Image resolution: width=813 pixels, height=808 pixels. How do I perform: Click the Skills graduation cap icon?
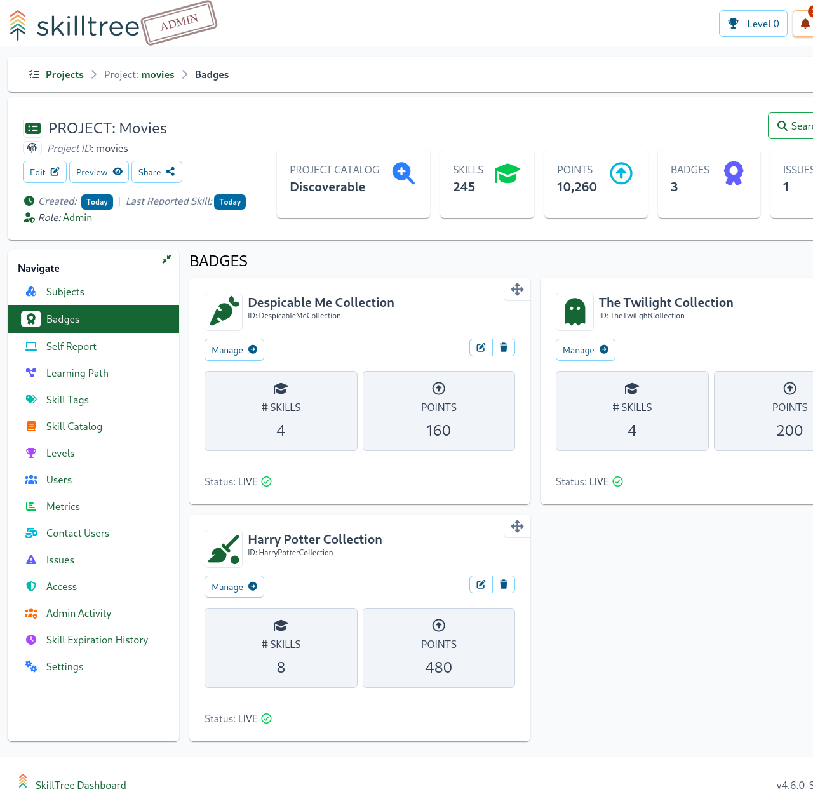(507, 173)
